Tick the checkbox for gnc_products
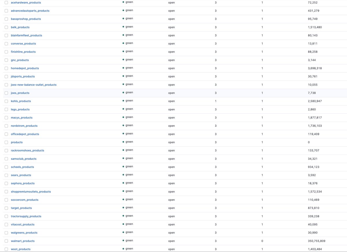 [x=6, y=60]
